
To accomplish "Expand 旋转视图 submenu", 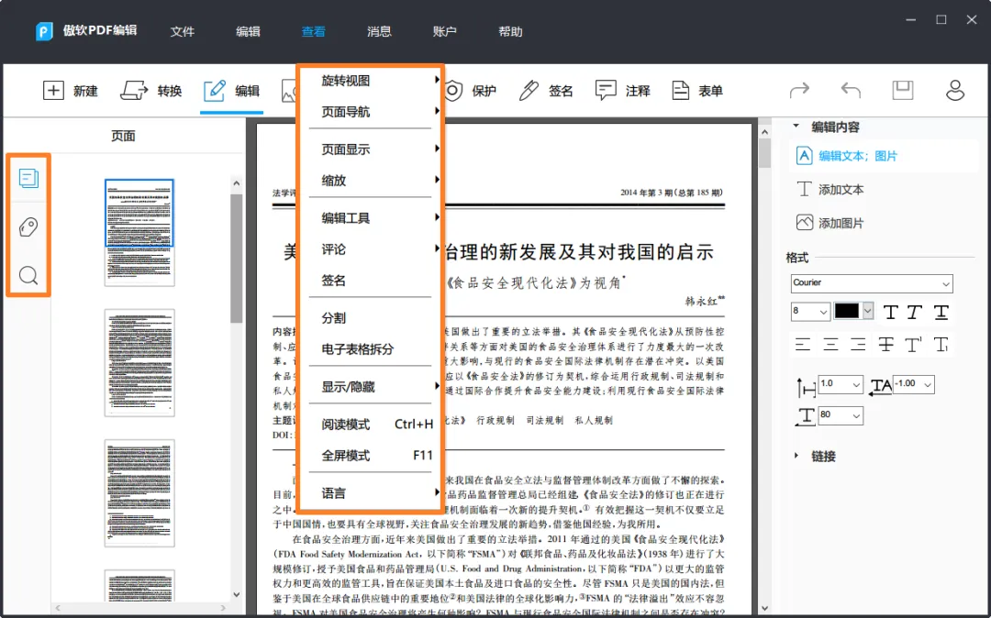I will point(371,80).
